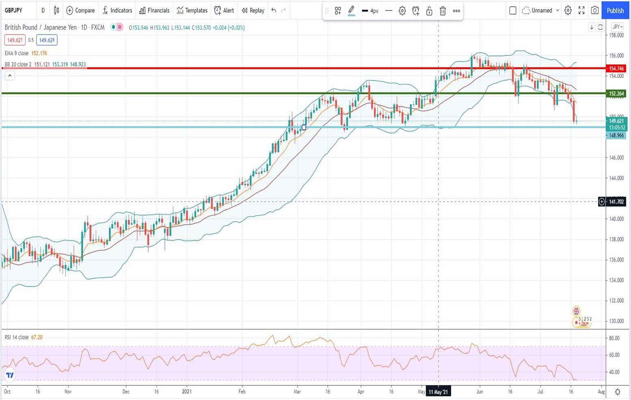Click the undo arrow
The height and width of the screenshot is (400, 631).
(x=274, y=11)
